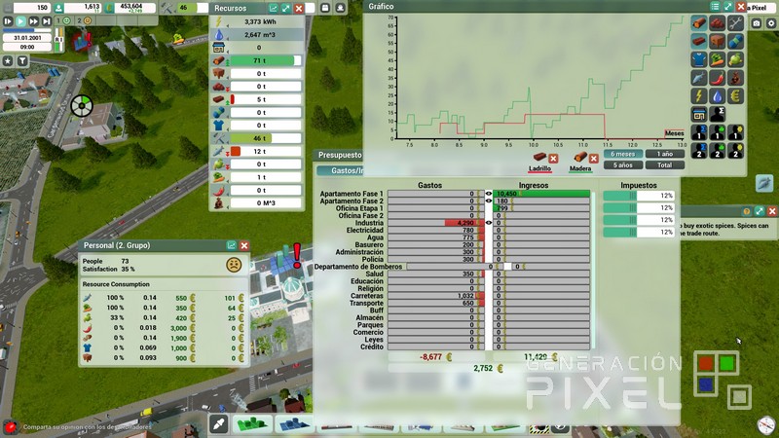Image resolution: width=779 pixels, height=438 pixels.
Task: Toggle eye icon on Industria row
Action: pyautogui.click(x=489, y=223)
